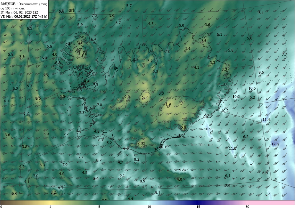Click the 2.8 value on the map
This screenshot has width=295, height=209.
(x=140, y=143)
